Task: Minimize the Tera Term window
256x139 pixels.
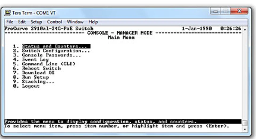Action: click(215, 11)
